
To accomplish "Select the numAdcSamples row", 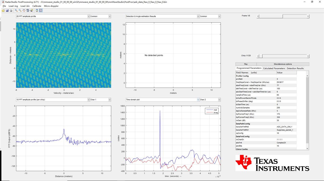I will point(266,108).
